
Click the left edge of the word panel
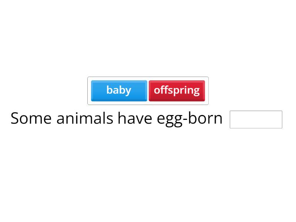[x=88, y=91]
